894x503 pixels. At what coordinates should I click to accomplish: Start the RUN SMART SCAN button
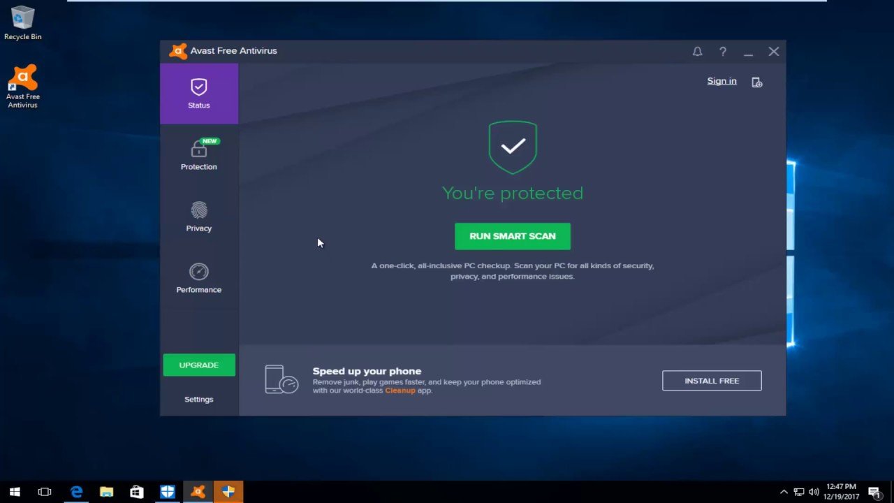click(513, 236)
